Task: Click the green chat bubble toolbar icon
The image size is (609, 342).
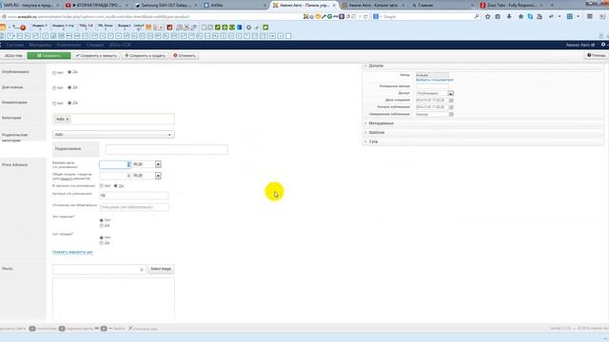Action: tap(265, 28)
